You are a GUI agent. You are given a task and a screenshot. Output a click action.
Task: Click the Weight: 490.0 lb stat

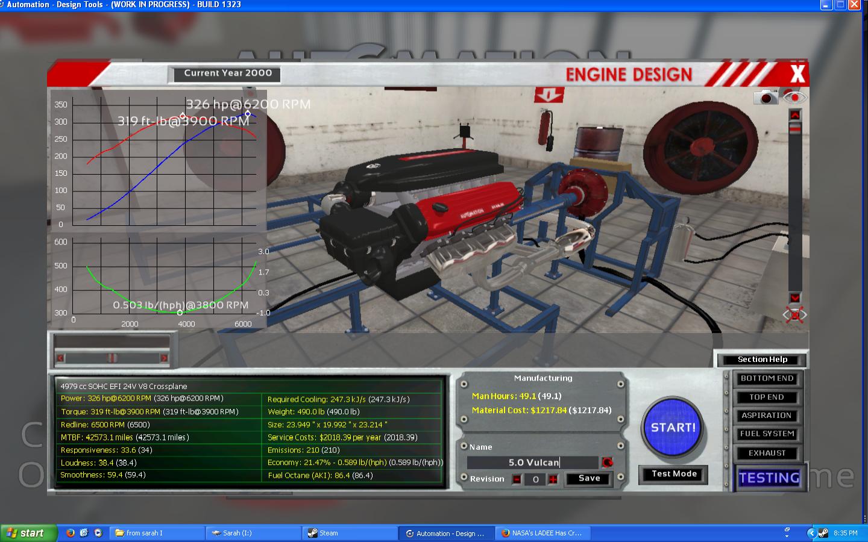point(313,412)
